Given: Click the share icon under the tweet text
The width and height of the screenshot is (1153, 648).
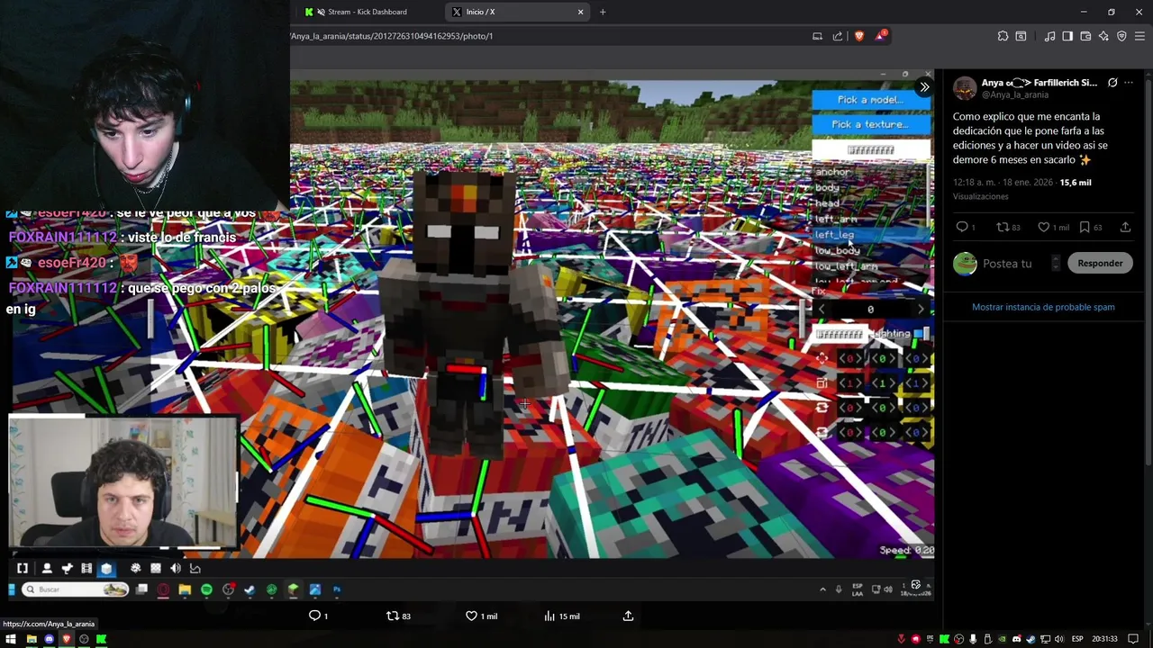Looking at the screenshot, I should tap(1125, 228).
